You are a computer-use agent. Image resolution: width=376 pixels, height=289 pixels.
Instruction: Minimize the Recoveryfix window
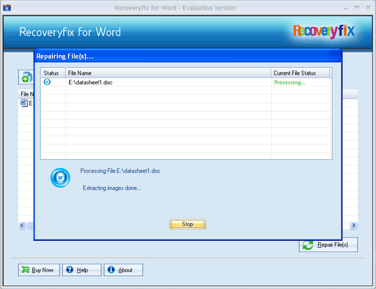[x=345, y=8]
